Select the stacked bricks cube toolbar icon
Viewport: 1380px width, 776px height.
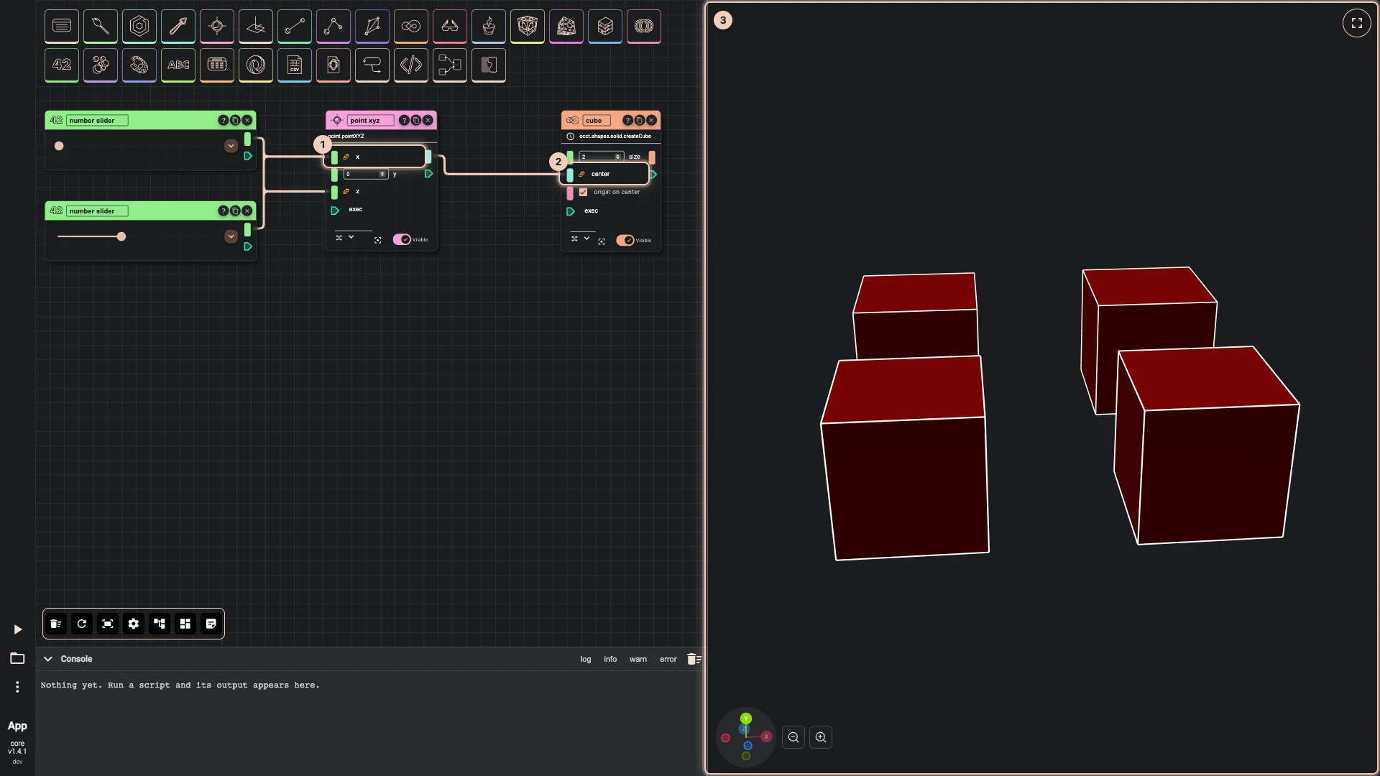pyautogui.click(x=605, y=27)
